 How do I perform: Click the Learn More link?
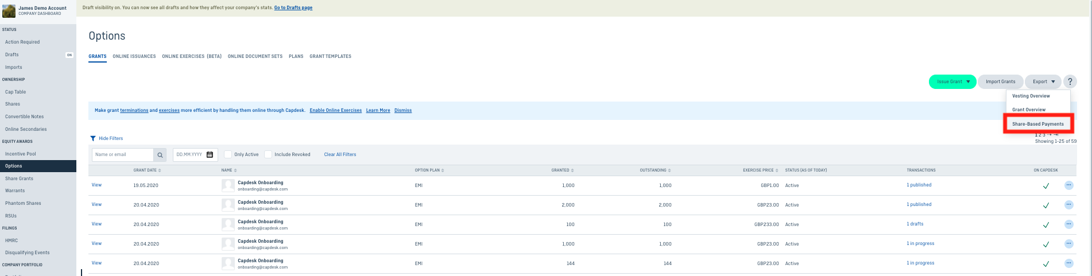378,110
